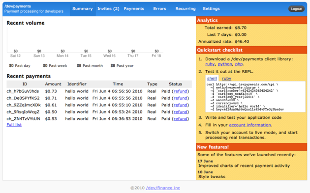Click the Quickstart checklist header

(251, 50)
